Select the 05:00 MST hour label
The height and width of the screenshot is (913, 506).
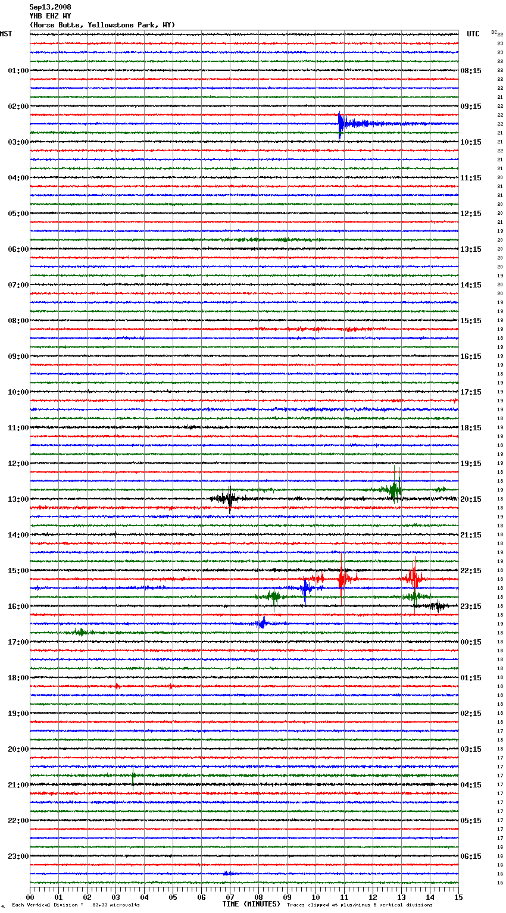[x=18, y=214]
